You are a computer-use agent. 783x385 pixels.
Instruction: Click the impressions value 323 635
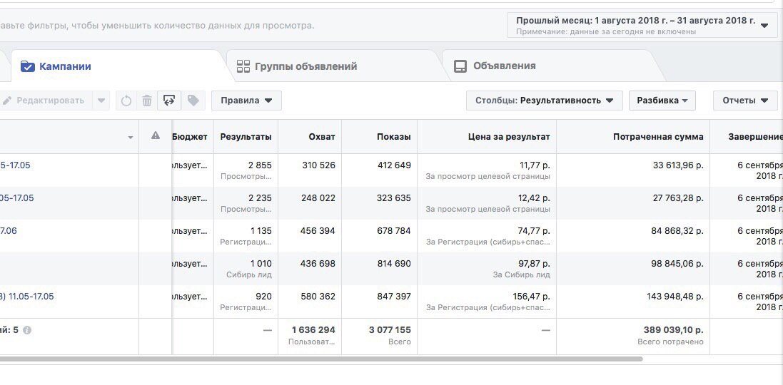click(x=394, y=198)
